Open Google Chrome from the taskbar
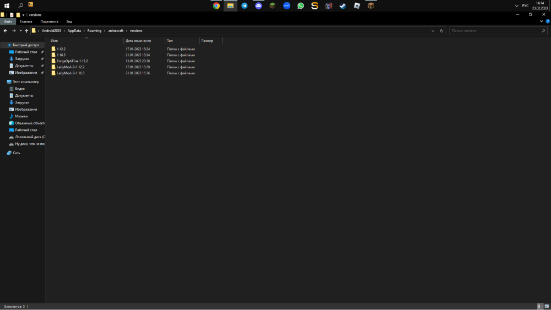Image resolution: width=551 pixels, height=310 pixels. click(216, 6)
